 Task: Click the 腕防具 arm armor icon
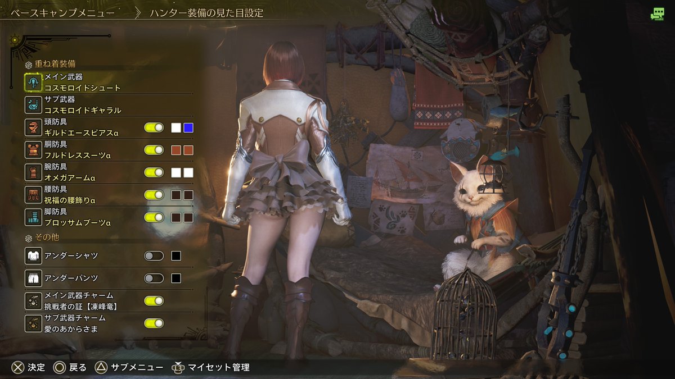[34, 172]
